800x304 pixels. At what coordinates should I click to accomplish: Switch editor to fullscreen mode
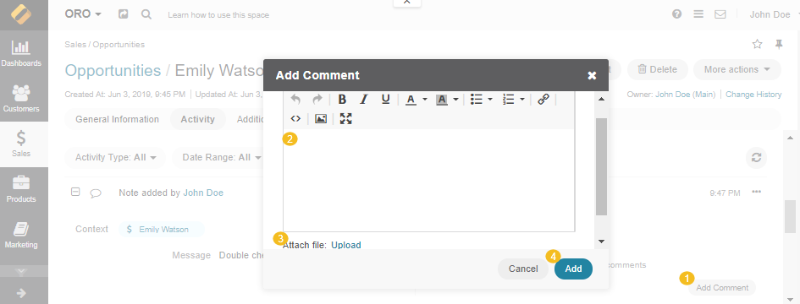click(x=346, y=119)
